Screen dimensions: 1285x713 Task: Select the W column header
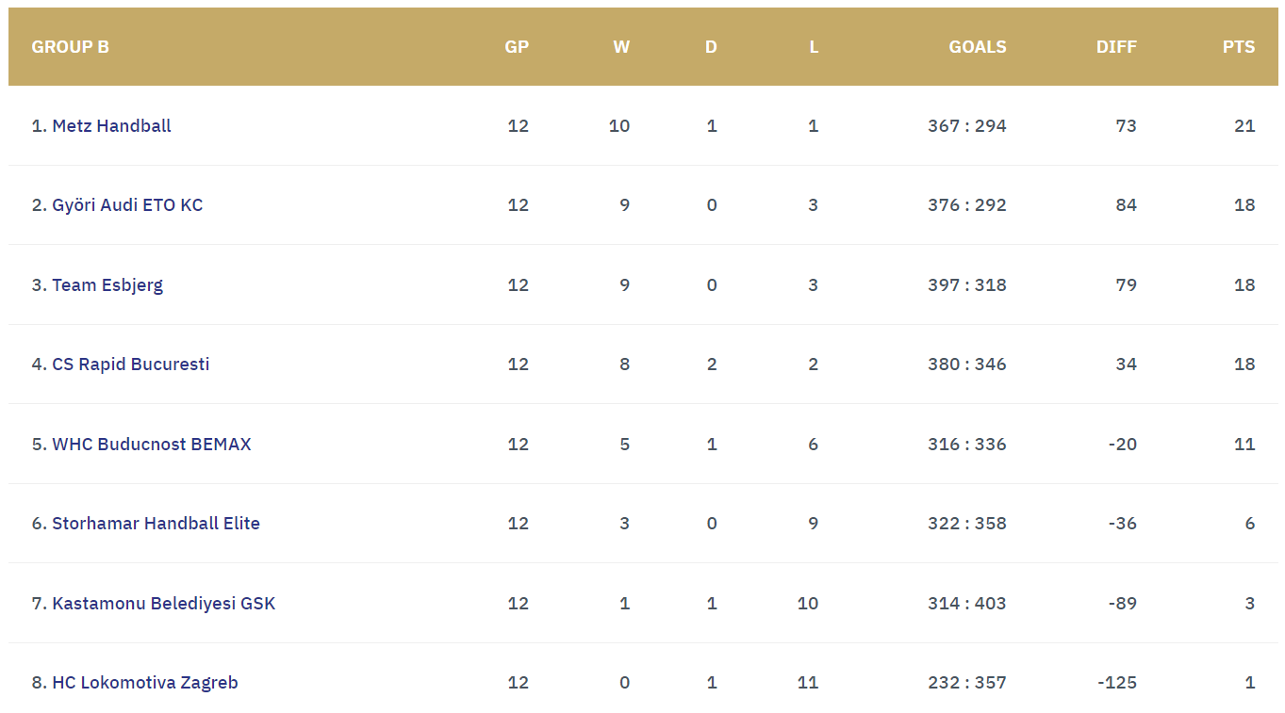pos(621,47)
